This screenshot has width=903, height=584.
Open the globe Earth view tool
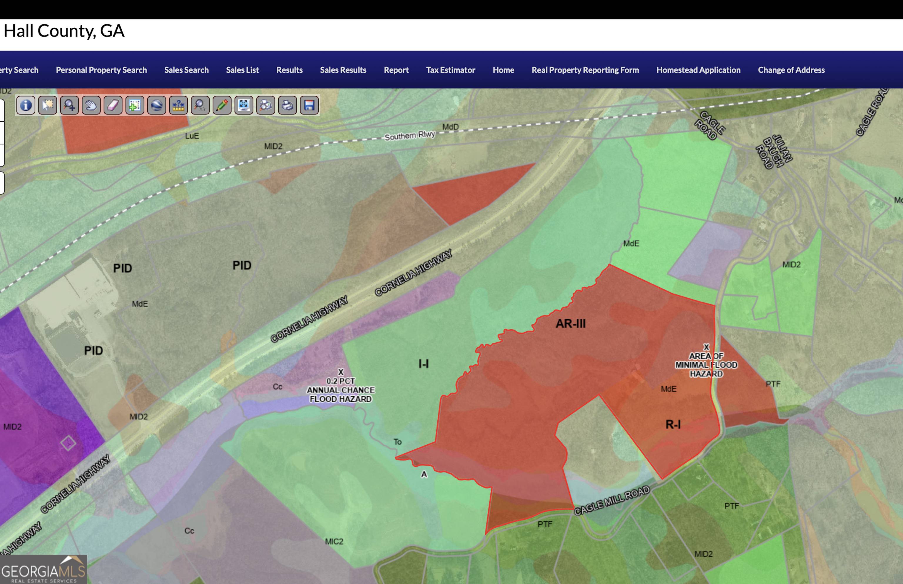coord(157,106)
